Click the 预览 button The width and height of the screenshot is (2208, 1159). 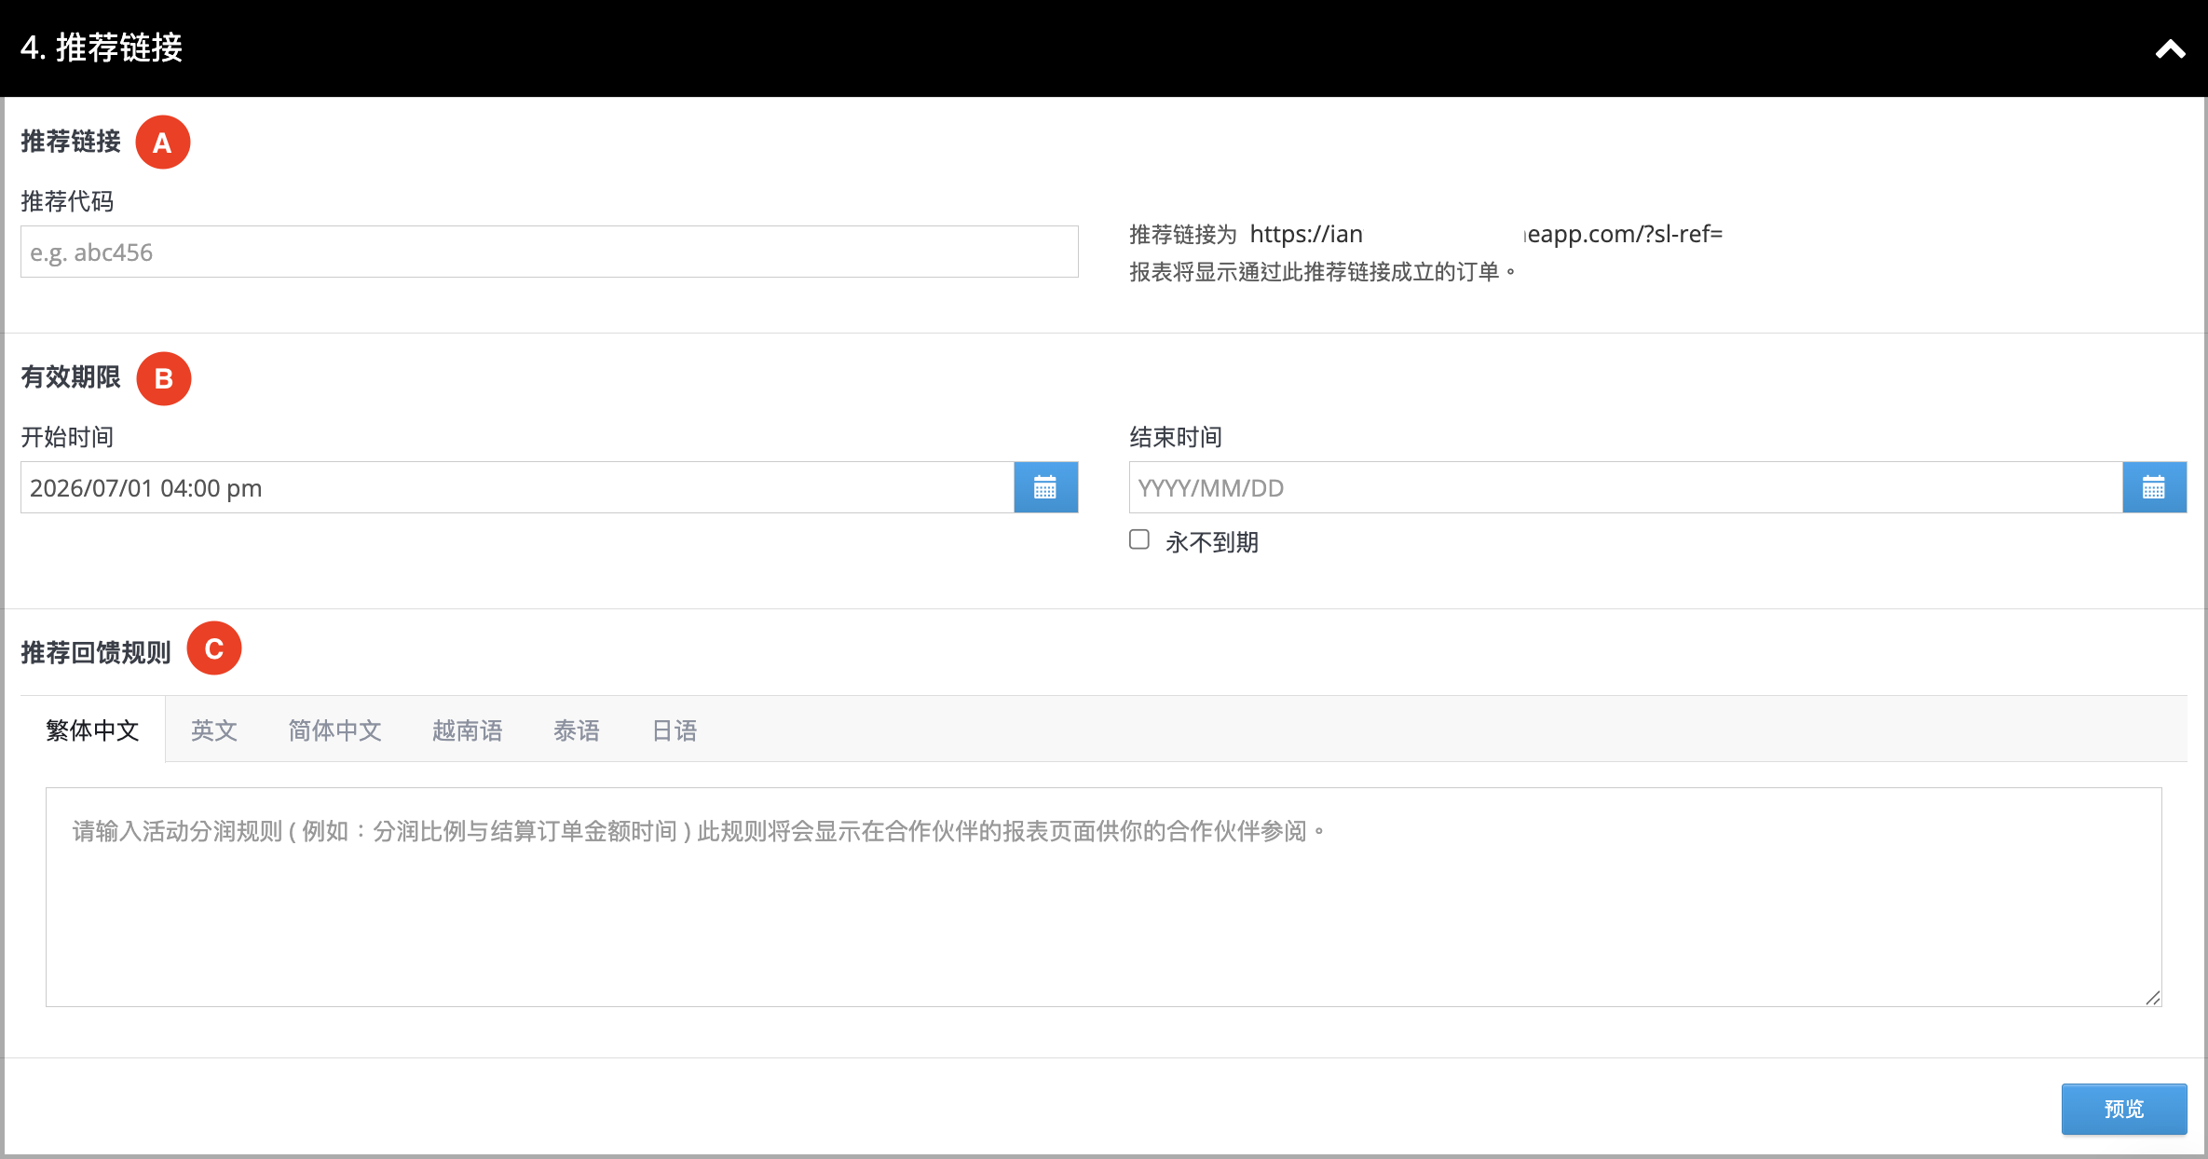[x=2124, y=1109]
